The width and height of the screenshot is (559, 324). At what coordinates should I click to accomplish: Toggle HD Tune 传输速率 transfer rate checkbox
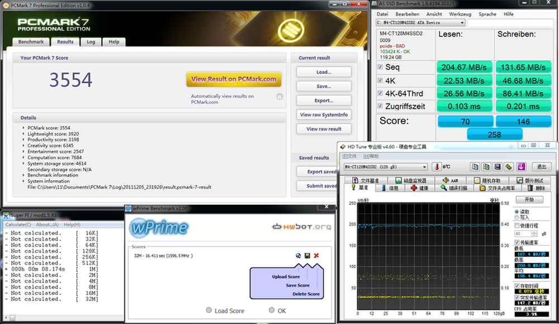(x=517, y=242)
